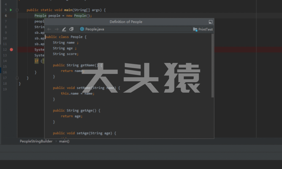Click line number 6 in the gutter
Viewport: 282px width, 169px height.
(x=6, y=16)
